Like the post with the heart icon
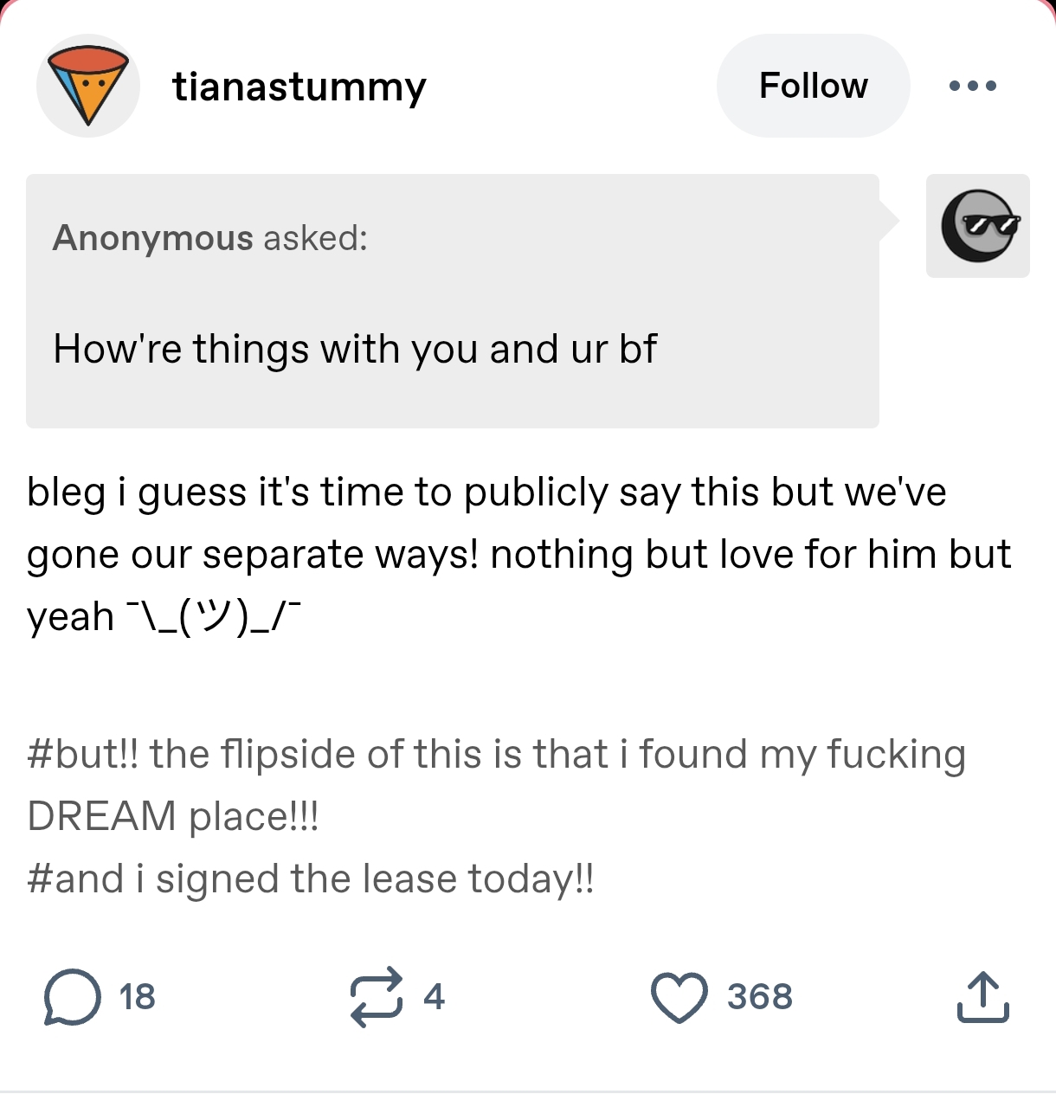 679,997
